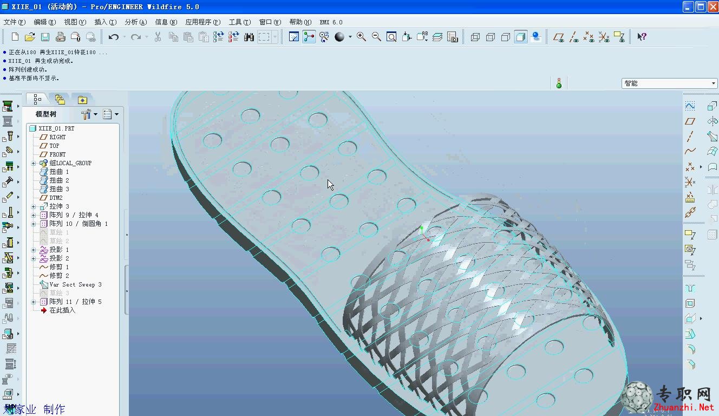This screenshot has width=719, height=416.
Task: Switch to Shading display mode
Action: [521, 37]
